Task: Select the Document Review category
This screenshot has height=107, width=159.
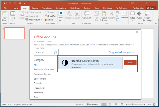Action: click(x=42, y=74)
